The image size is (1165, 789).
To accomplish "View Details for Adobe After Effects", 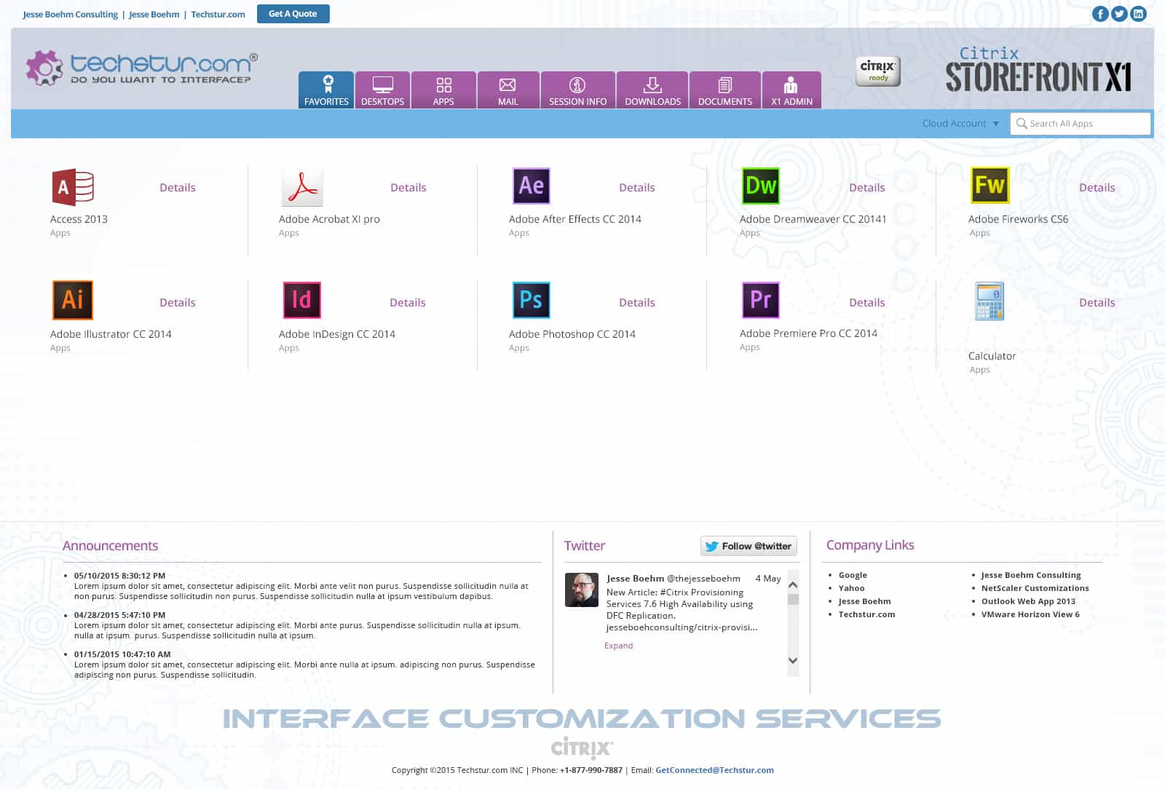I will point(637,188).
